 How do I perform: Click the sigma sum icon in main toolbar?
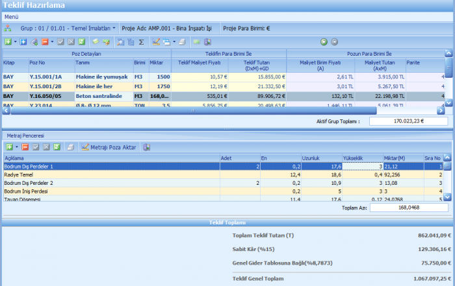coord(141,42)
